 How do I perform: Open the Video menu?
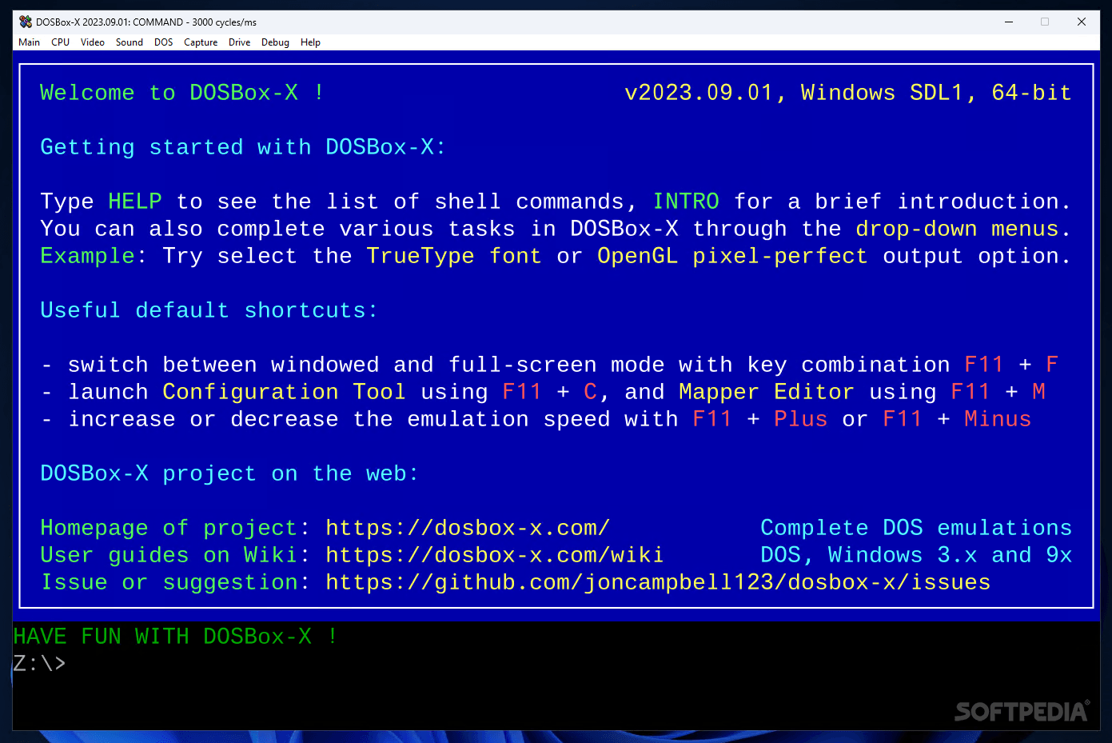pyautogui.click(x=93, y=42)
